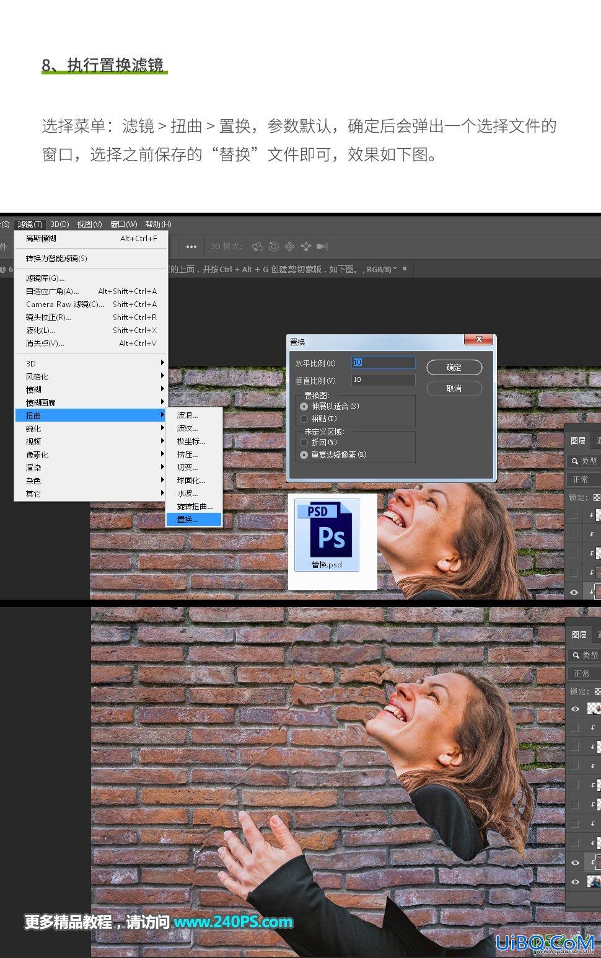
Task: Open the 3D(D) menu
Action: [x=59, y=224]
